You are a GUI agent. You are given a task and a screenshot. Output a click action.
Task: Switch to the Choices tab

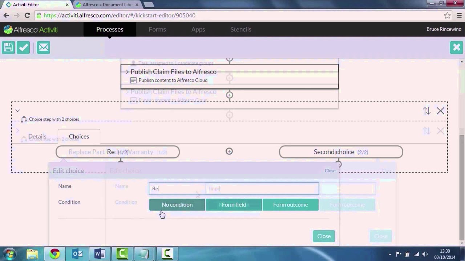(79, 136)
